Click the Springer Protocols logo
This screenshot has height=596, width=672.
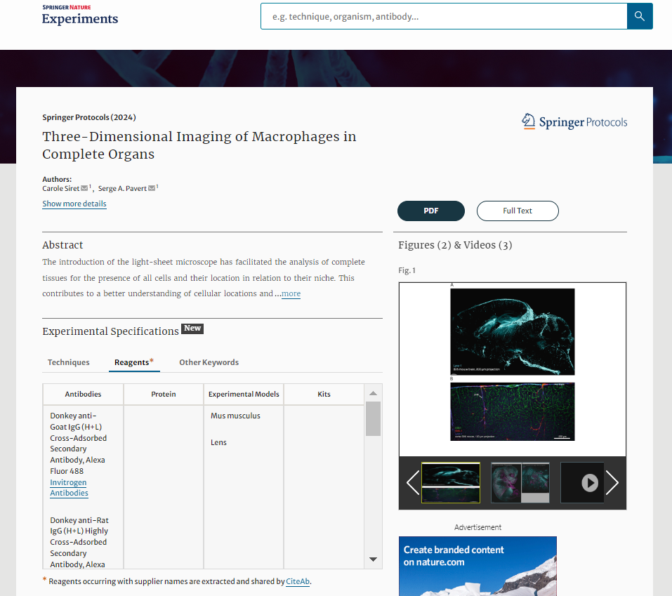click(574, 122)
